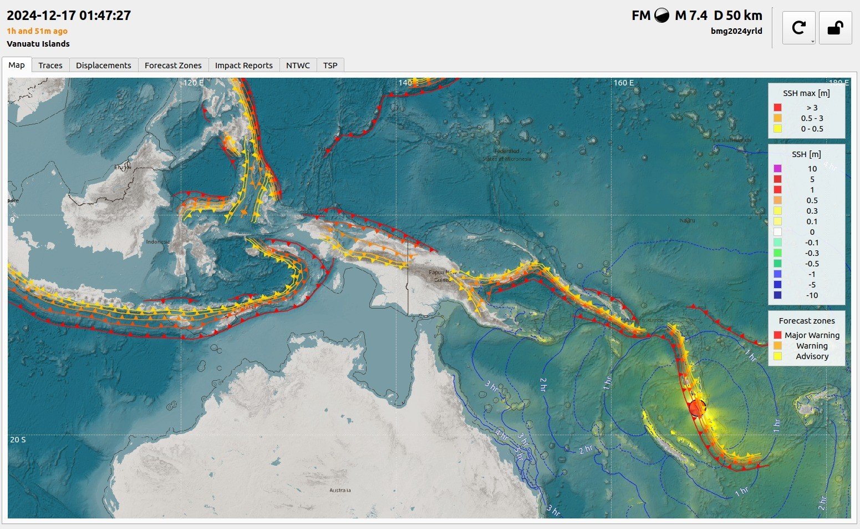The height and width of the screenshot is (529, 860).
Task: Click the white SSH 0 legend swatch
Action: (x=777, y=232)
